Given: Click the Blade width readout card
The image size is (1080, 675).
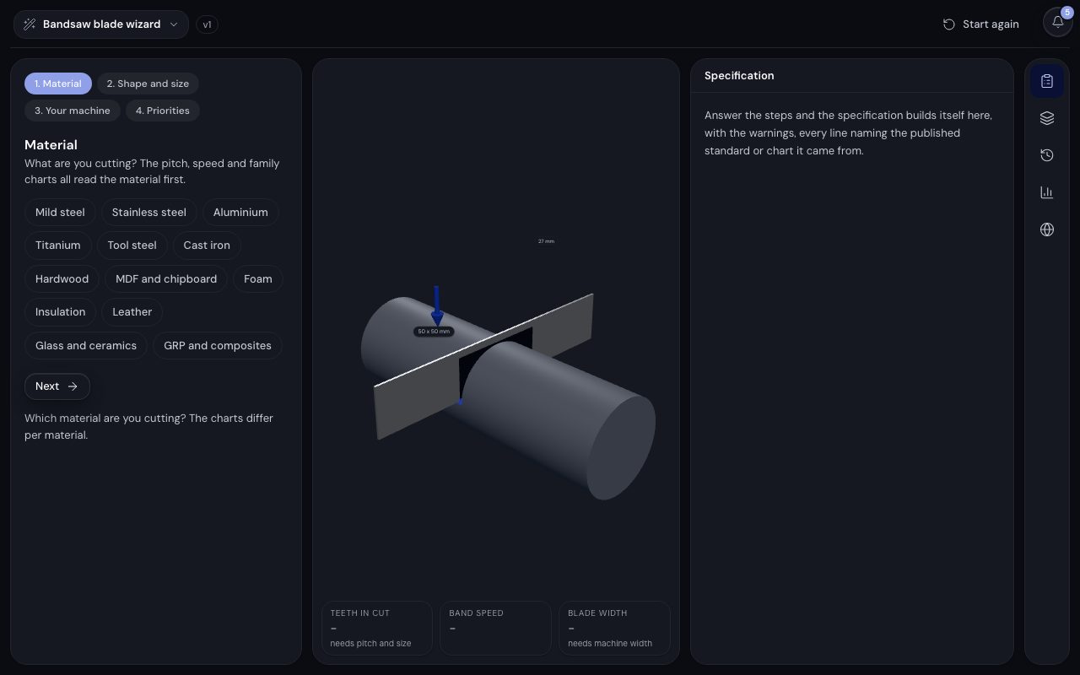Looking at the screenshot, I should coord(614,629).
